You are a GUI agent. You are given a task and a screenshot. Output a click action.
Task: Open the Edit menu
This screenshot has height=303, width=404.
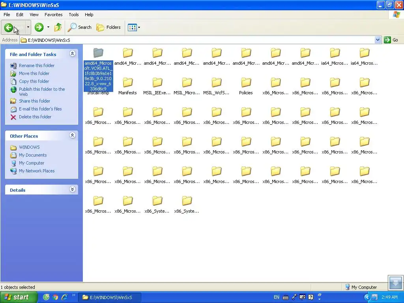pyautogui.click(x=20, y=15)
